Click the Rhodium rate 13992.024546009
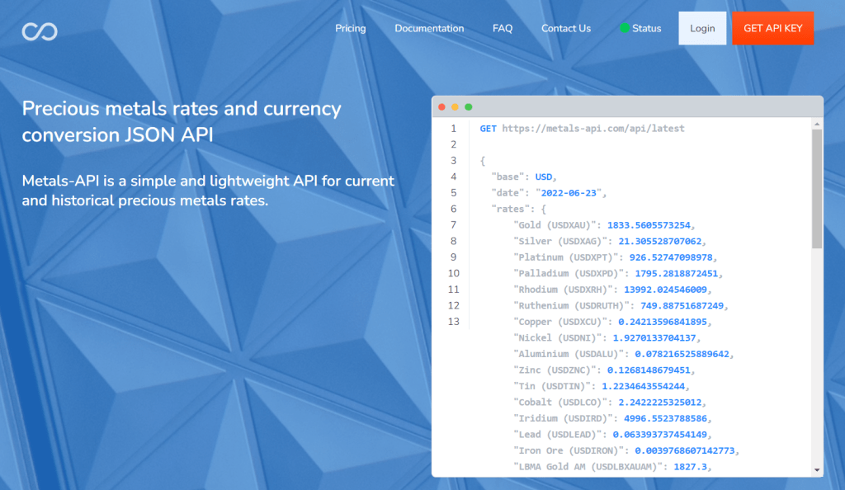The width and height of the screenshot is (845, 490). 666,290
